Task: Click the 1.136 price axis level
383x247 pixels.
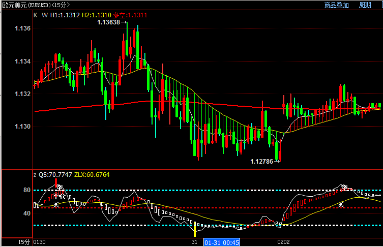Action: (x=22, y=29)
